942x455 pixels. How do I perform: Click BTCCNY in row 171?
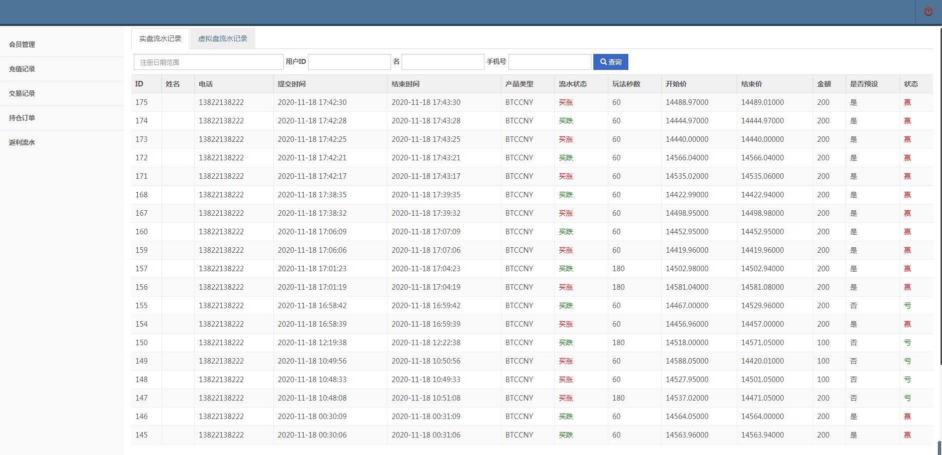point(519,176)
